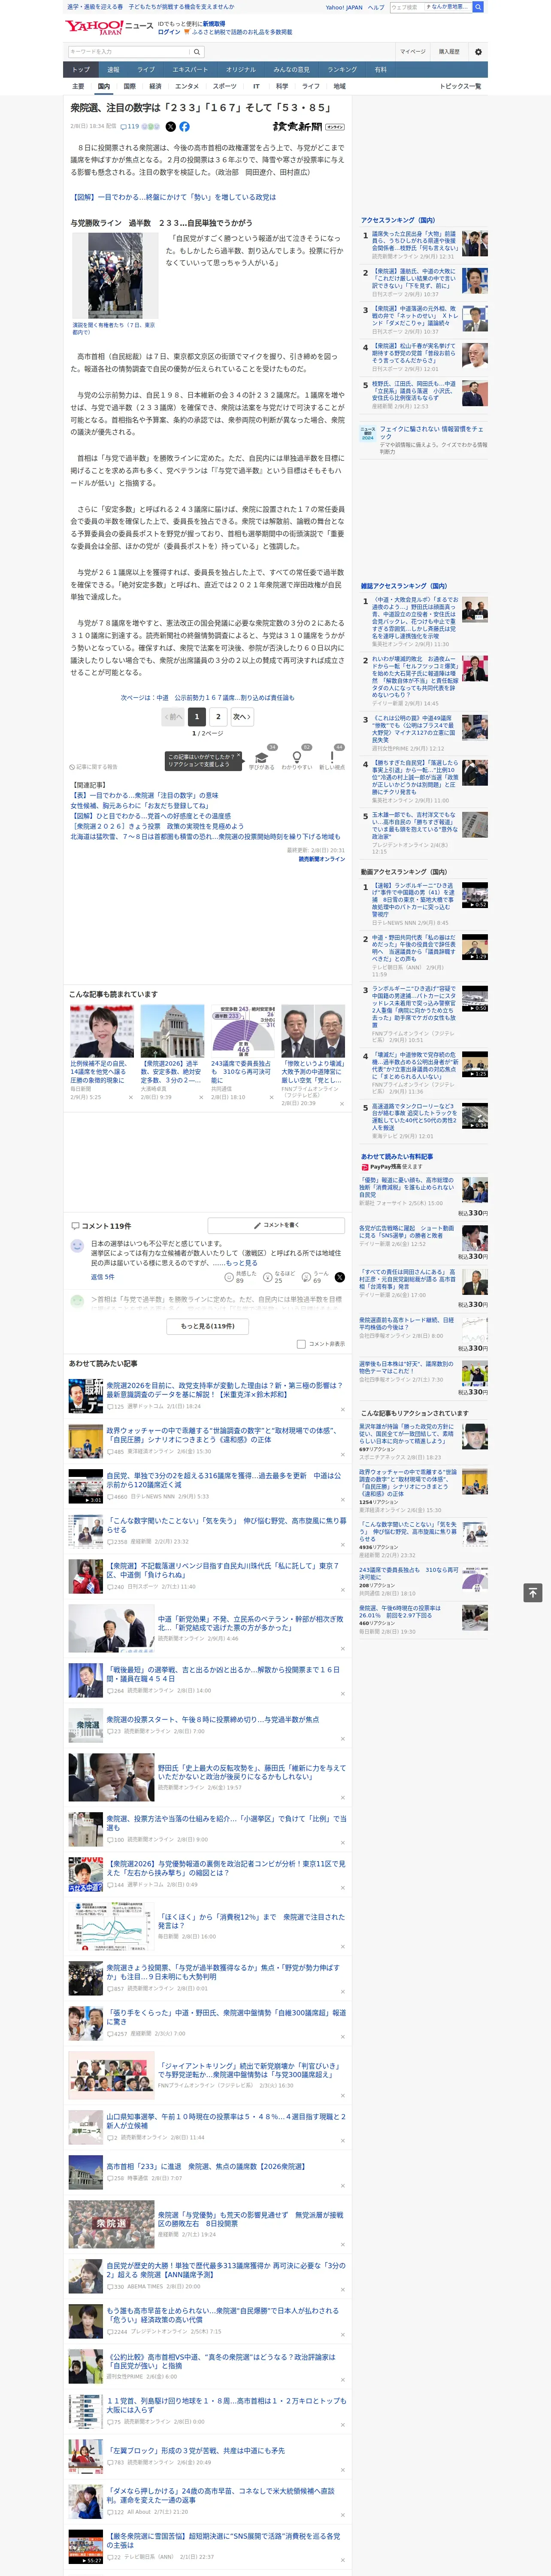
Task: Share the article on X
Action: click(x=170, y=127)
